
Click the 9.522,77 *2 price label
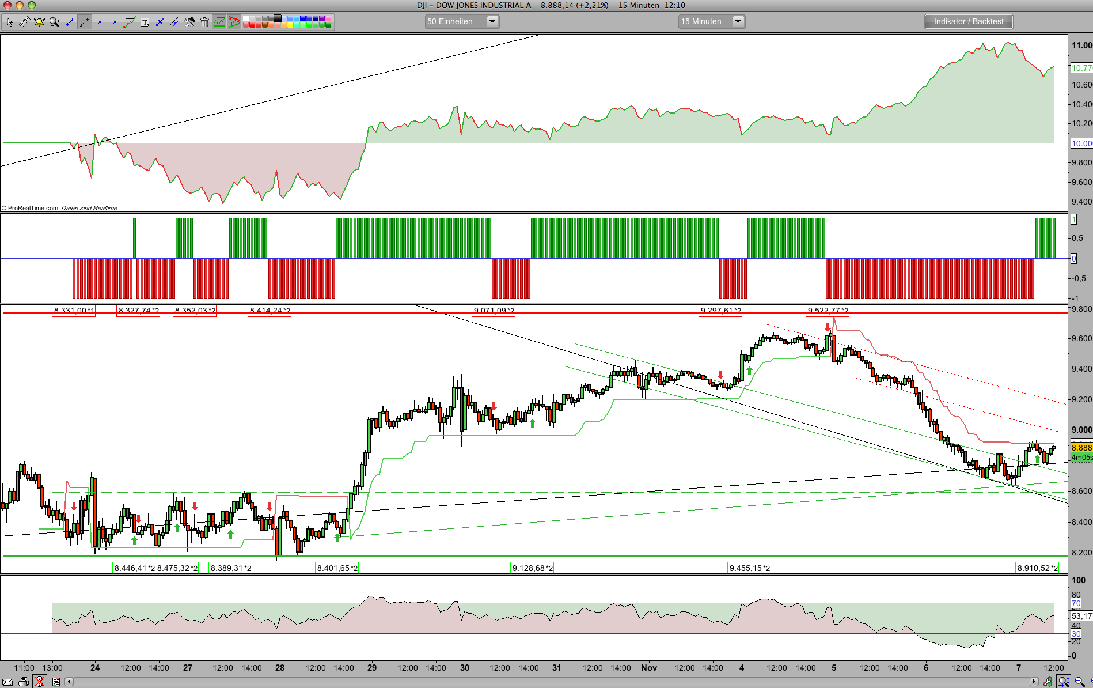click(x=828, y=311)
